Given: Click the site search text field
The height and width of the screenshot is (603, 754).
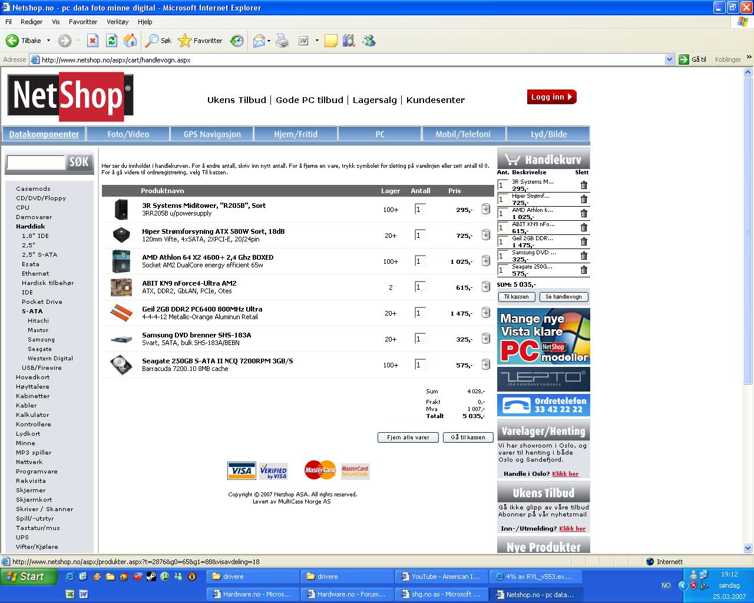Looking at the screenshot, I should [36, 163].
